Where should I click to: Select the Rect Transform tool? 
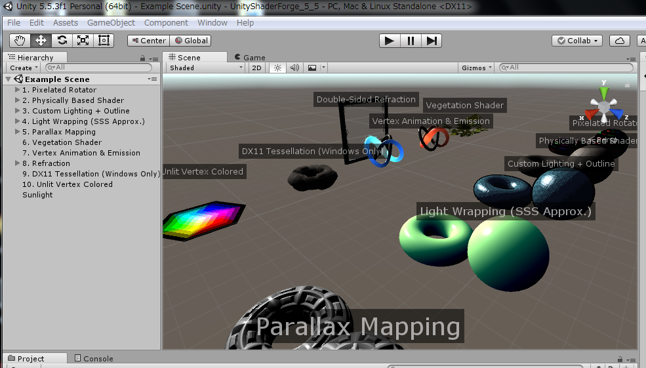(x=104, y=41)
